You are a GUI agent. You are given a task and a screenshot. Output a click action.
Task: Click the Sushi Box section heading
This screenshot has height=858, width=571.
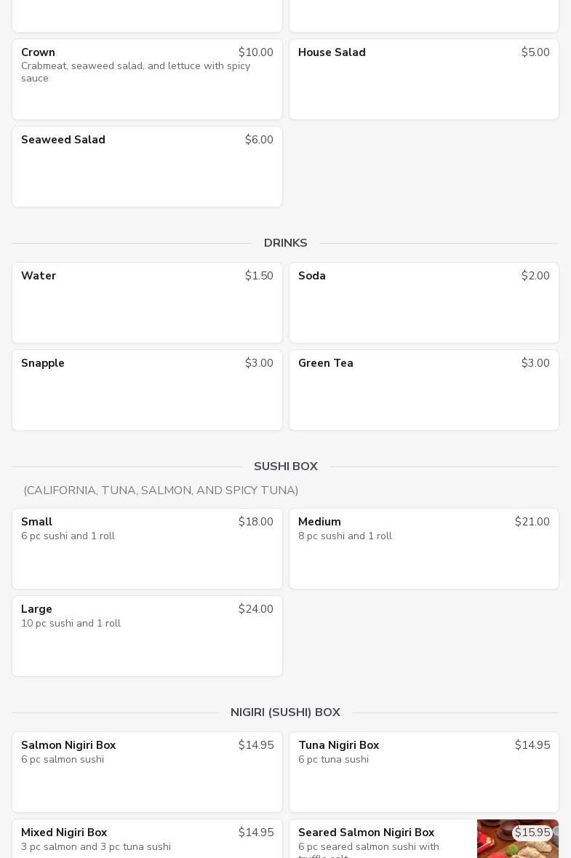pos(285,466)
